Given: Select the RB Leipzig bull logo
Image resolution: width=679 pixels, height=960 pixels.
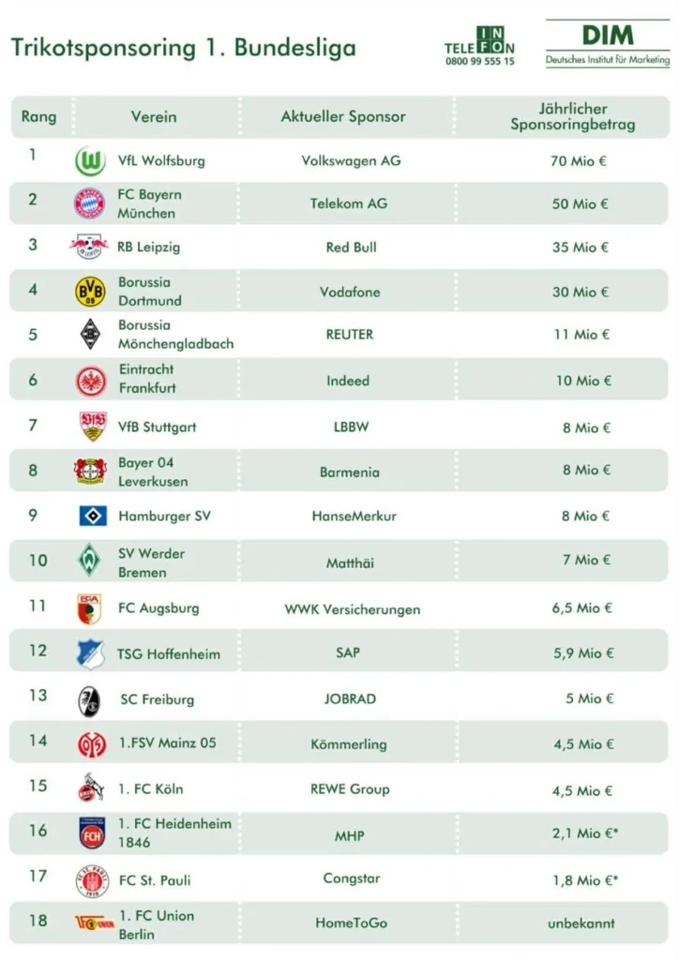Looking at the screenshot, I should (90, 247).
